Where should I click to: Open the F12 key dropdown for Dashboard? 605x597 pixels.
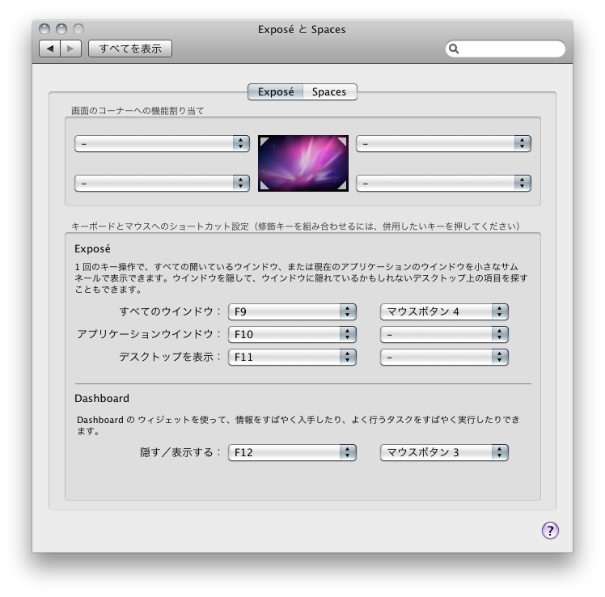point(292,452)
